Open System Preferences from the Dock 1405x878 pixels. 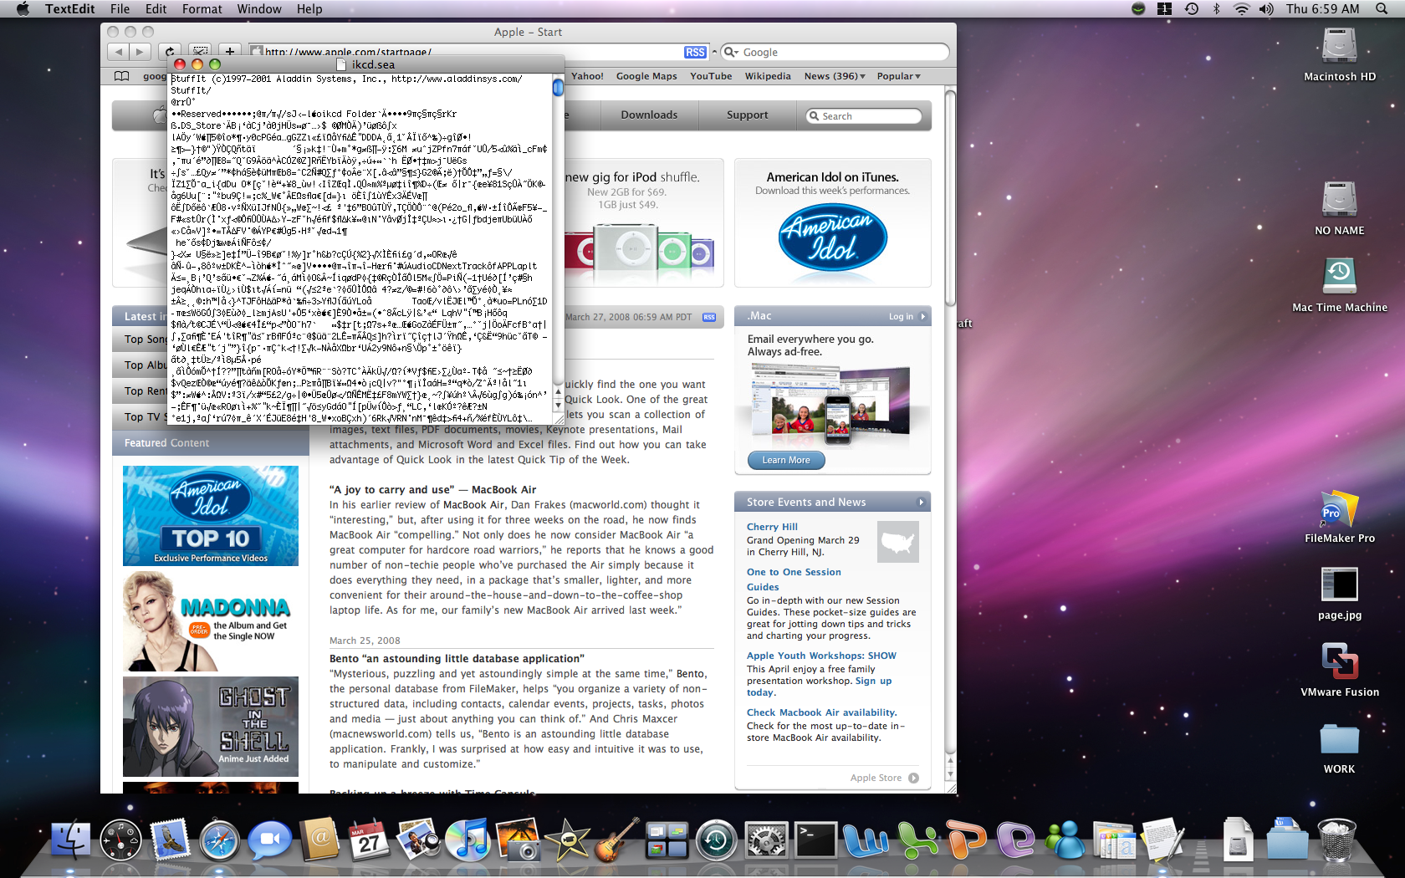click(x=766, y=840)
